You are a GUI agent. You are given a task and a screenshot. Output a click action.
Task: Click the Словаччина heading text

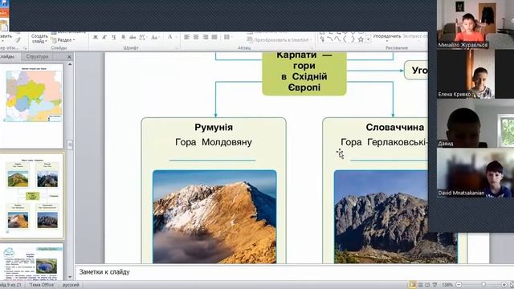[x=394, y=127]
